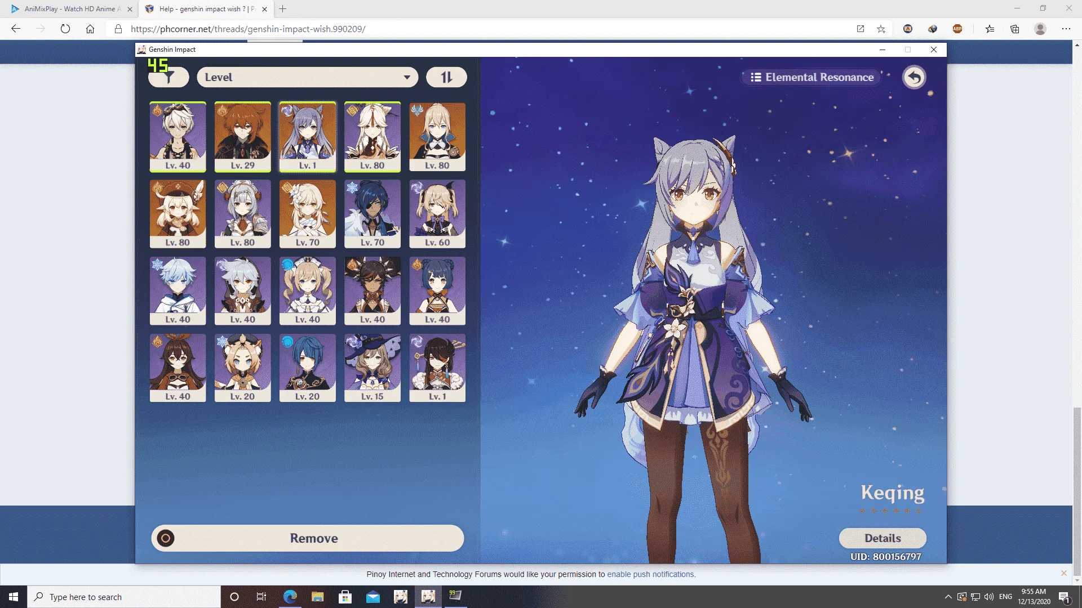Screen dimensions: 1082x608
Task: Open the Windows notification center
Action: [1064, 597]
